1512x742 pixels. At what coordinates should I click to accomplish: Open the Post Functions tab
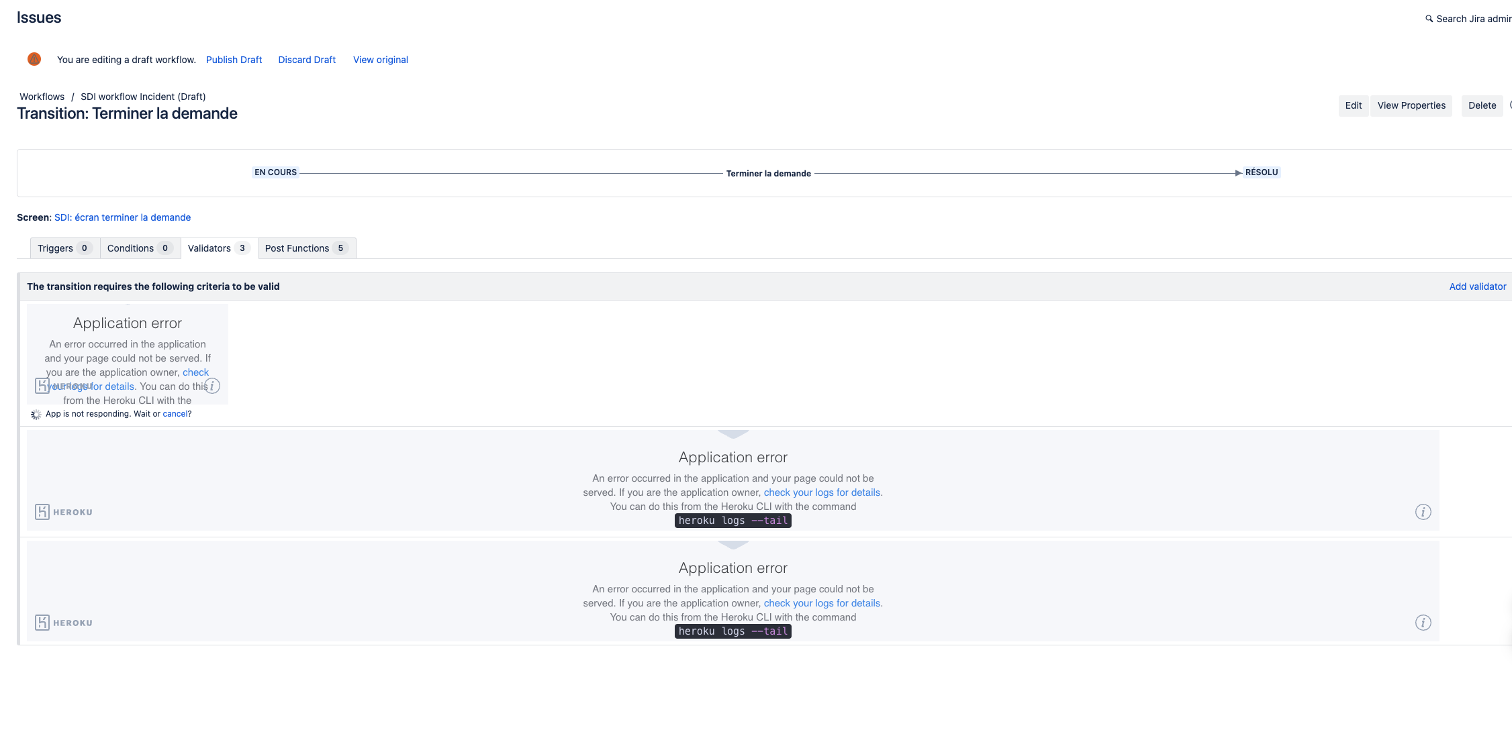307,248
